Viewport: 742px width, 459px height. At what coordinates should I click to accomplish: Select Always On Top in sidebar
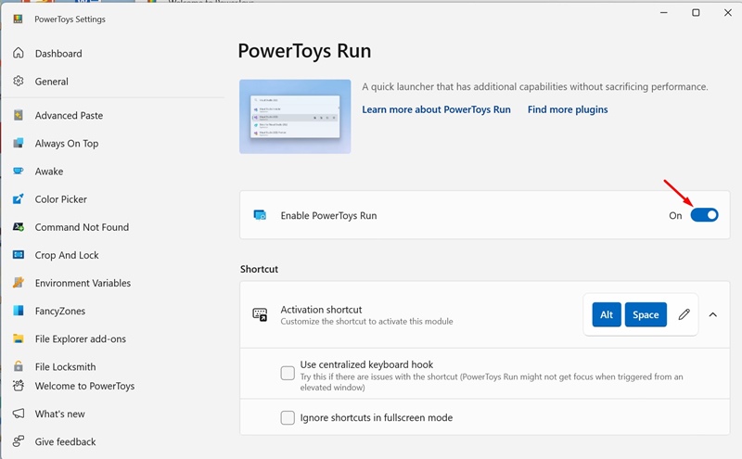[67, 144]
